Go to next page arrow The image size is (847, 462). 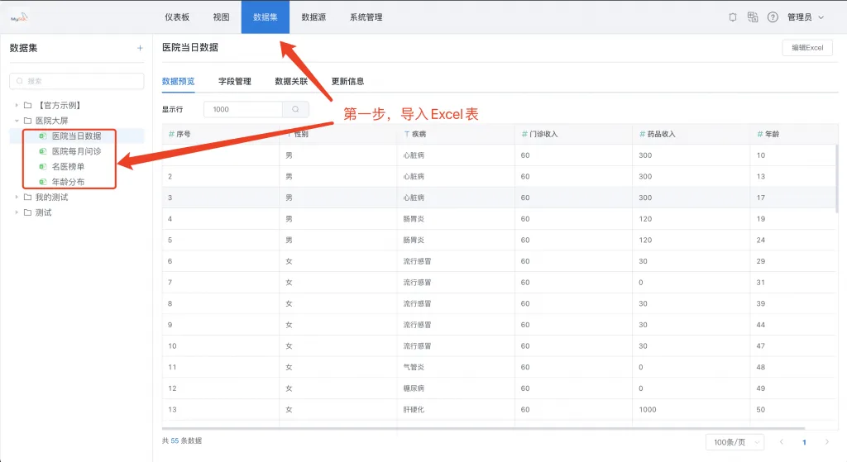click(827, 442)
